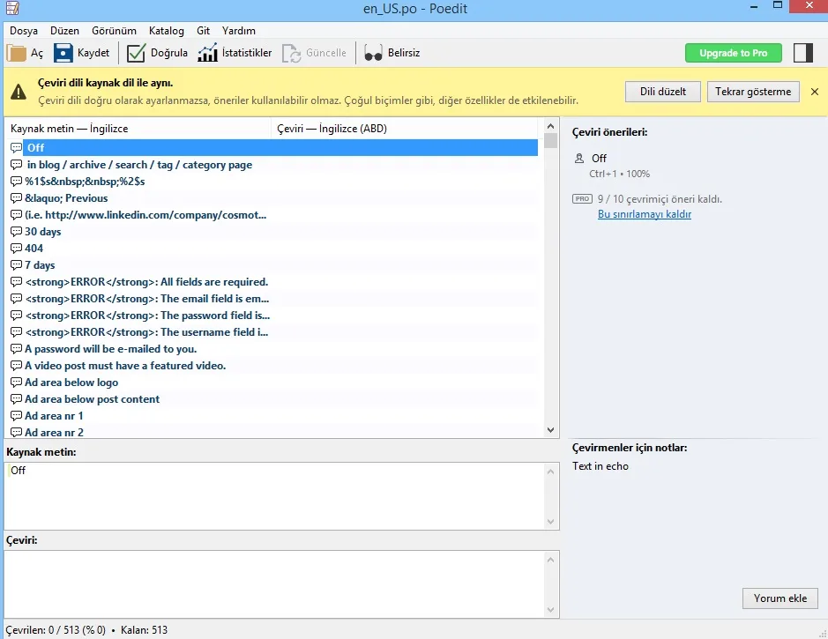This screenshot has height=639, width=828.
Task: Click the yellow warning triangle icon
Action: pyautogui.click(x=19, y=92)
